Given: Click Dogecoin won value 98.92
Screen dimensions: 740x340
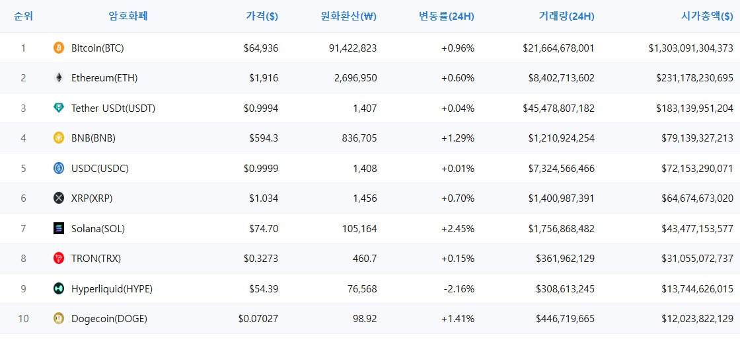Looking at the screenshot, I should coord(365,319).
